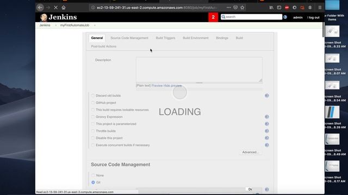
Task: Jump to the Build Triggers tab
Action: coord(165,38)
